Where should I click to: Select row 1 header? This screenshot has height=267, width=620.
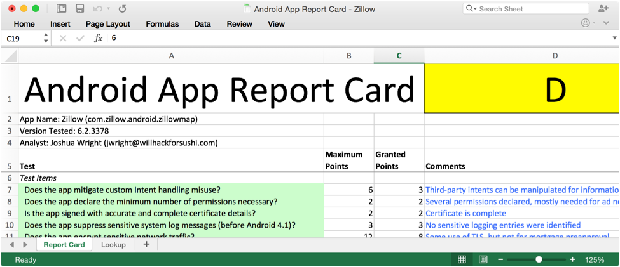click(x=9, y=88)
